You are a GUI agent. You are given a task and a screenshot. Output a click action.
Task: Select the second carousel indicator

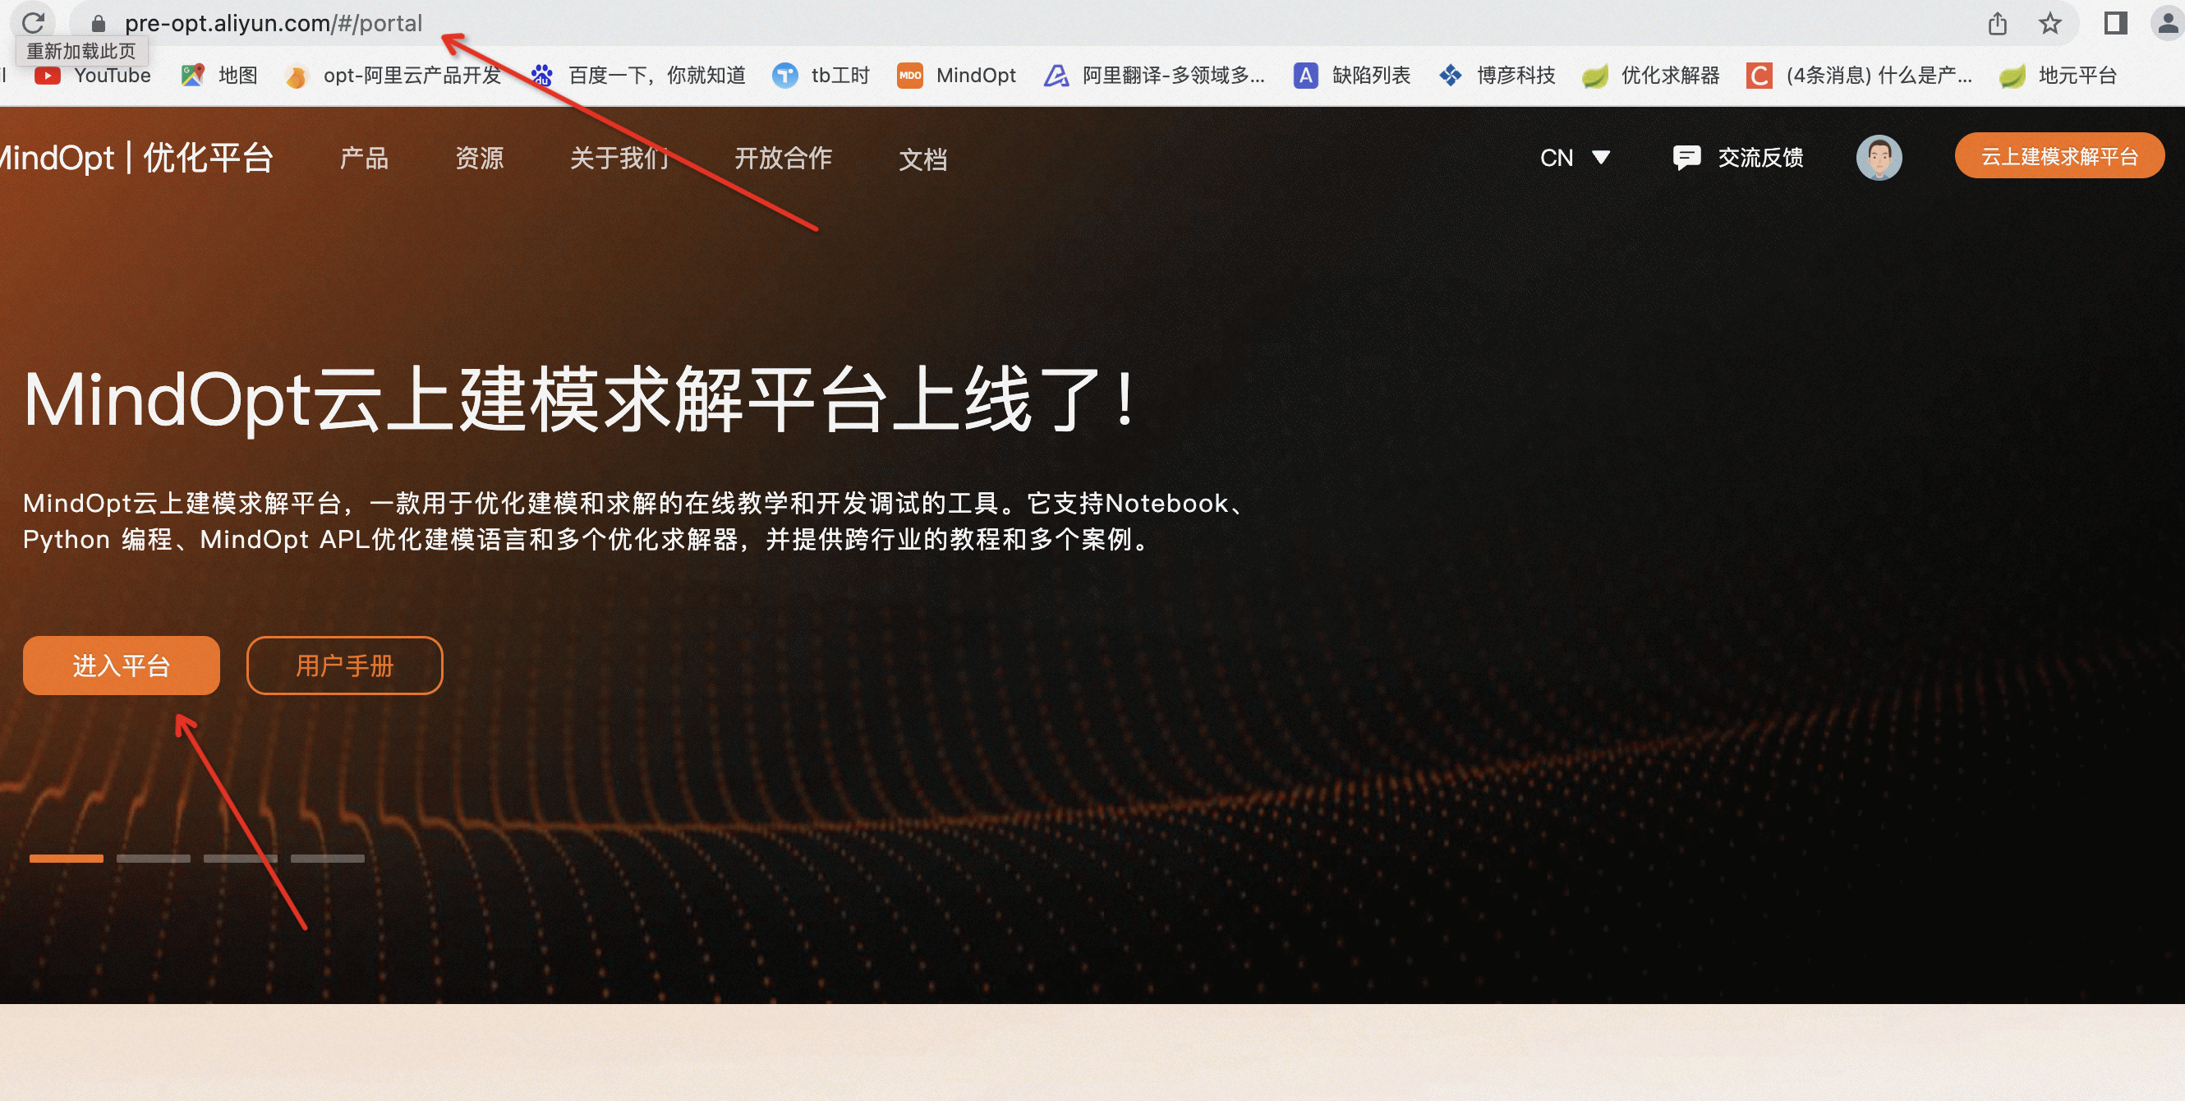pos(154,859)
